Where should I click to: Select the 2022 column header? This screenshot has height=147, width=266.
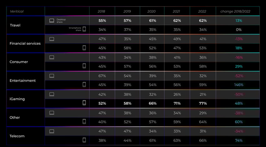click(x=202, y=11)
